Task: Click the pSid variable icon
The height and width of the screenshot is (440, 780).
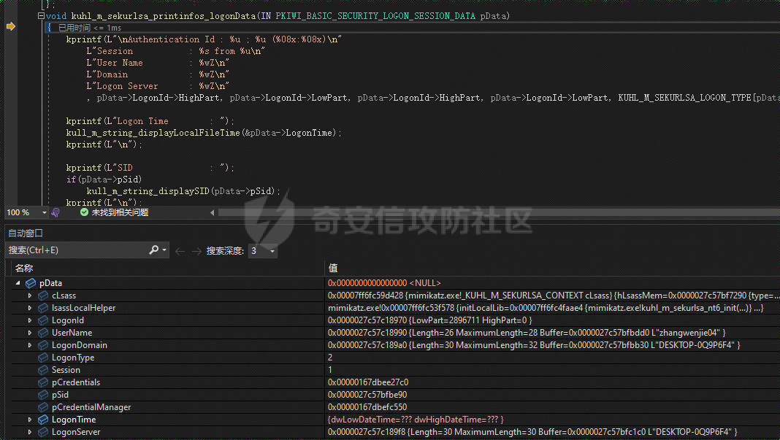Action: click(x=43, y=395)
